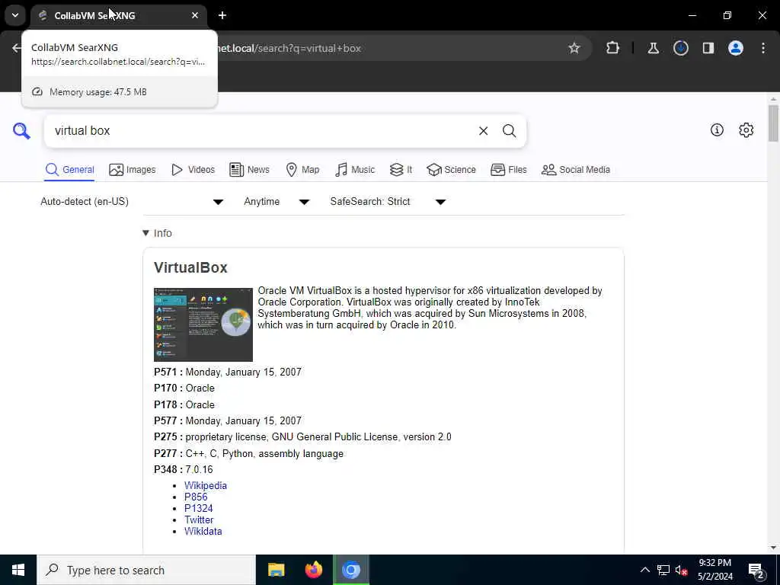Switch to Files tab

pyautogui.click(x=508, y=170)
